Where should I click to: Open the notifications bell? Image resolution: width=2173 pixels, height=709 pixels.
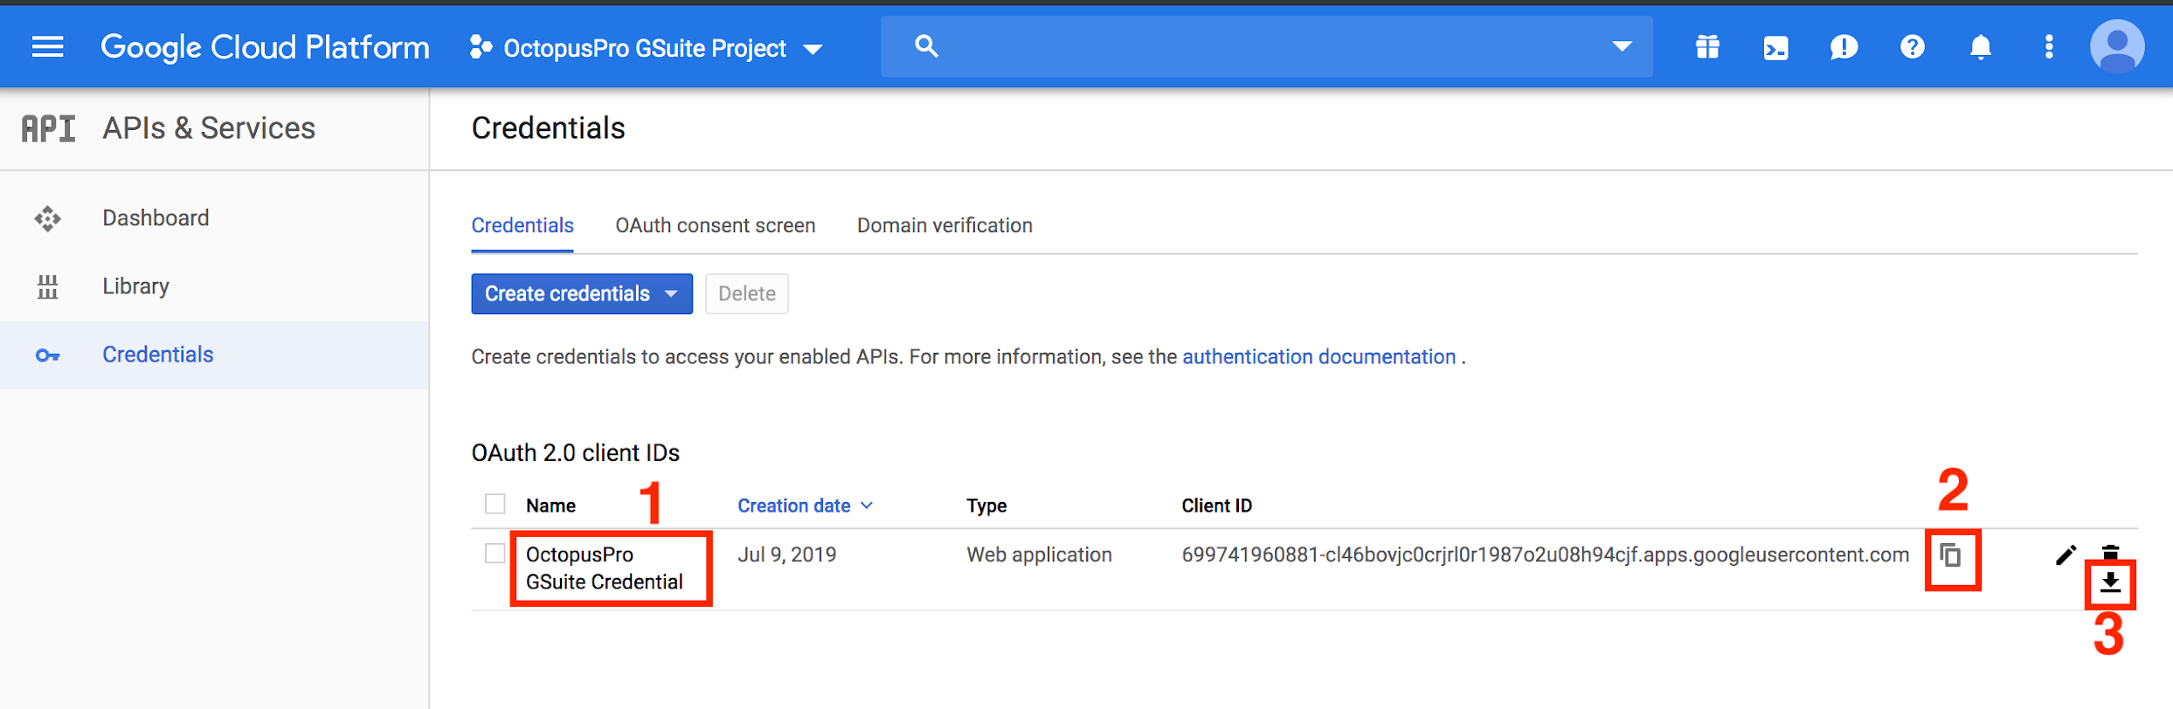(1980, 47)
